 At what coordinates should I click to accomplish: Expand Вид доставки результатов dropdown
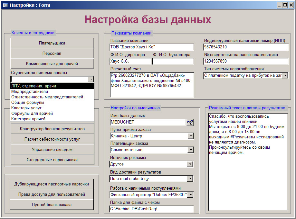(x=190, y=179)
